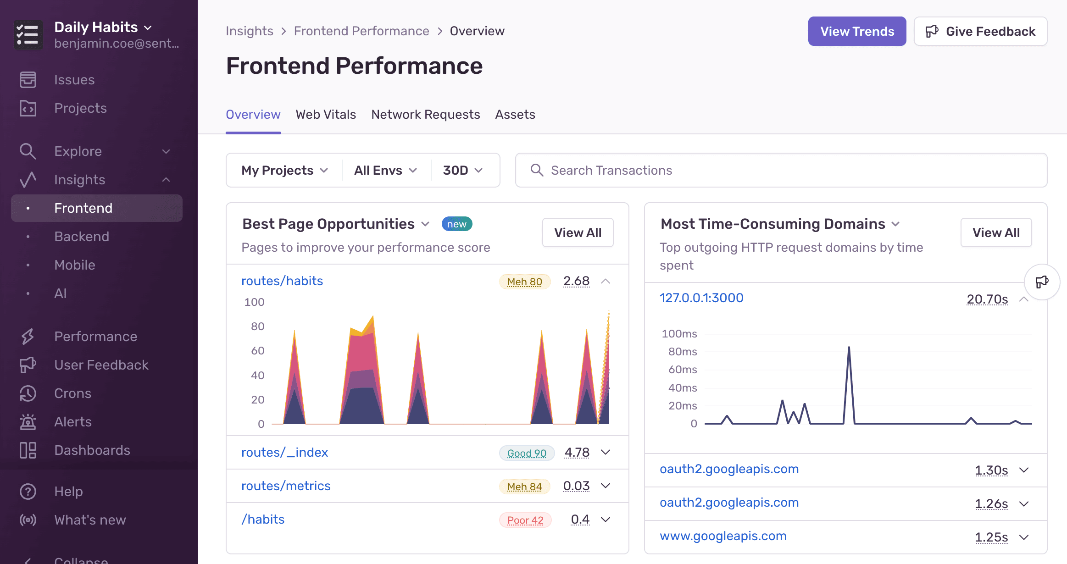Click View All for Time-Consuming Domains

[x=996, y=232]
